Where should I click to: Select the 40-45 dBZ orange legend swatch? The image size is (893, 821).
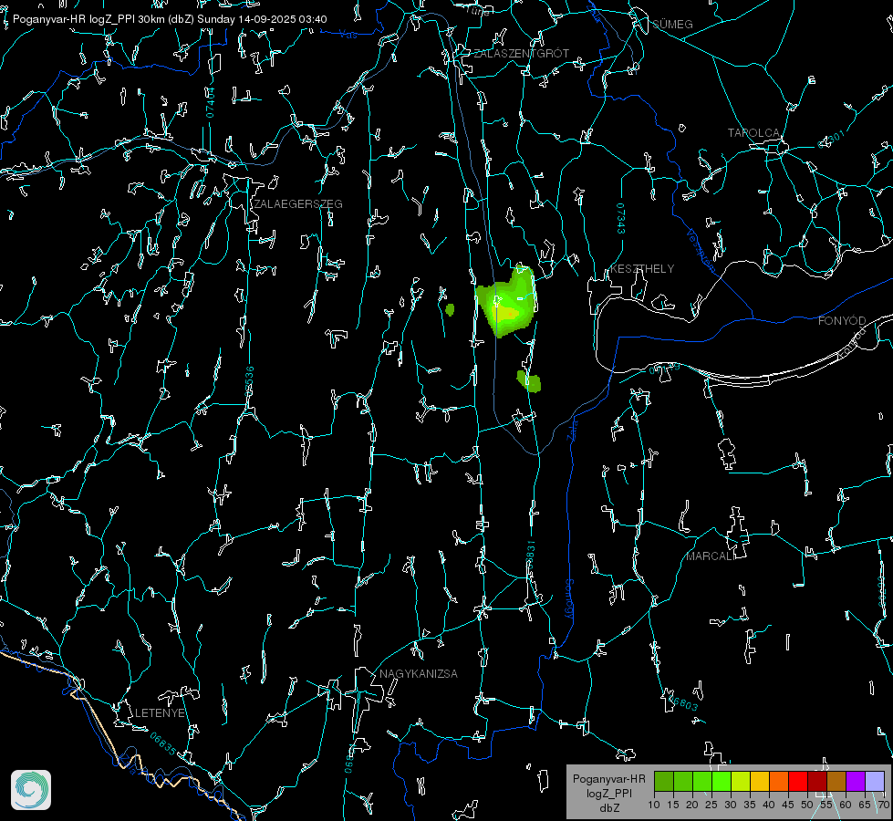(x=779, y=782)
